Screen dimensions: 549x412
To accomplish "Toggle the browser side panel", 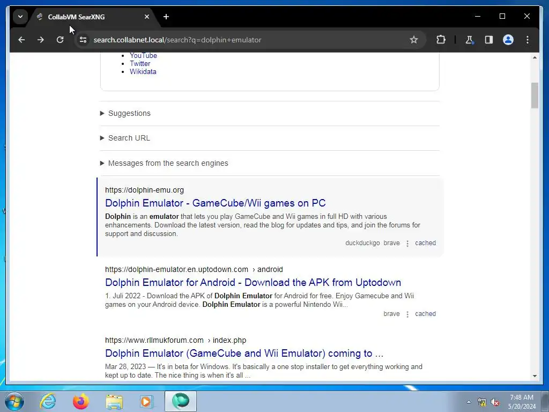I will (489, 40).
